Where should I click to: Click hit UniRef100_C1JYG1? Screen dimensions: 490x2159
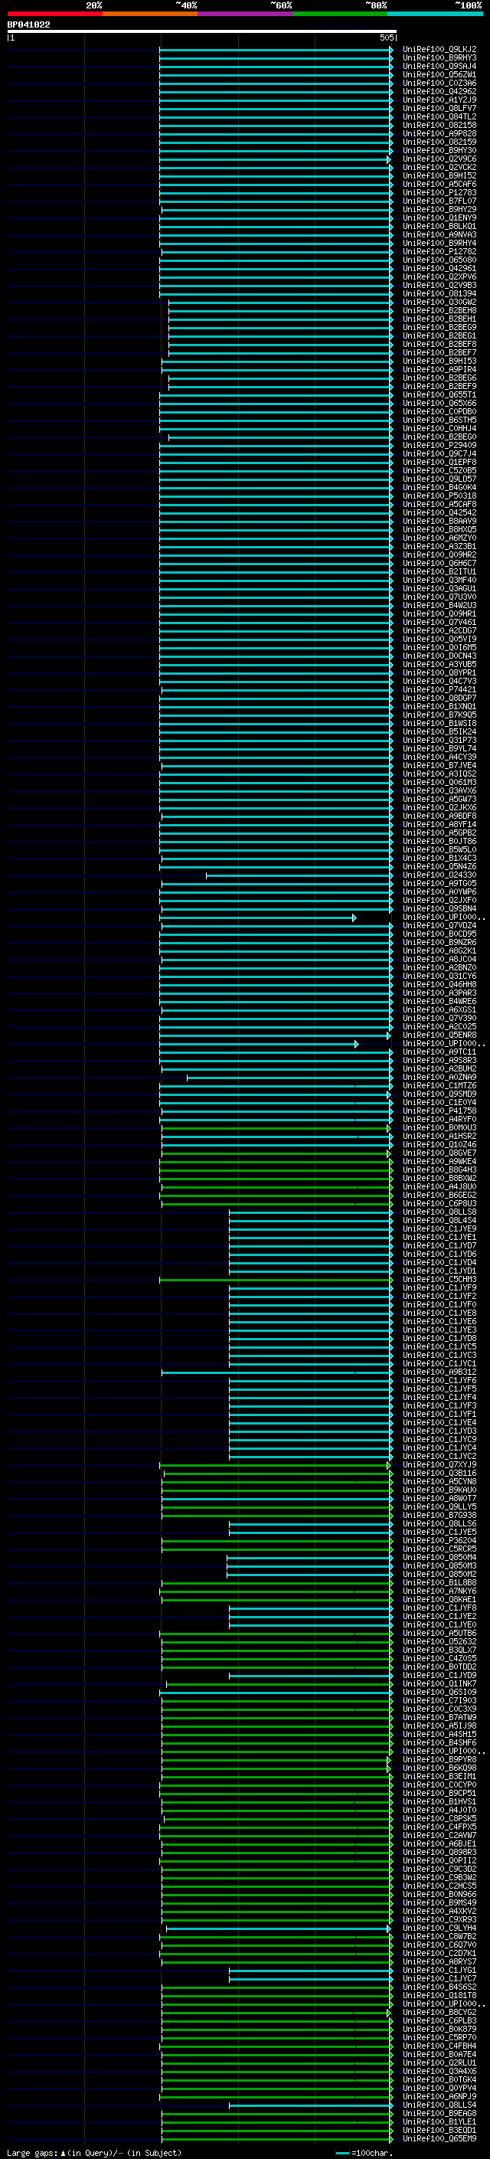[x=439, y=1971]
